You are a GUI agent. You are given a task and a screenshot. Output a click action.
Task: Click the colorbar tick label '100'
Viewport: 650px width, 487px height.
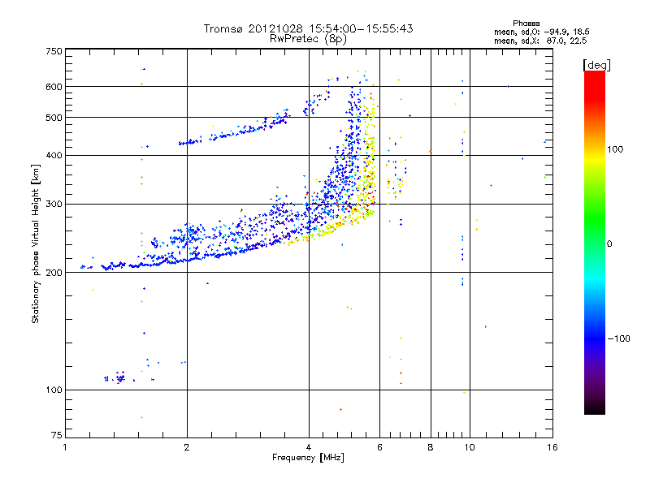pyautogui.click(x=615, y=149)
